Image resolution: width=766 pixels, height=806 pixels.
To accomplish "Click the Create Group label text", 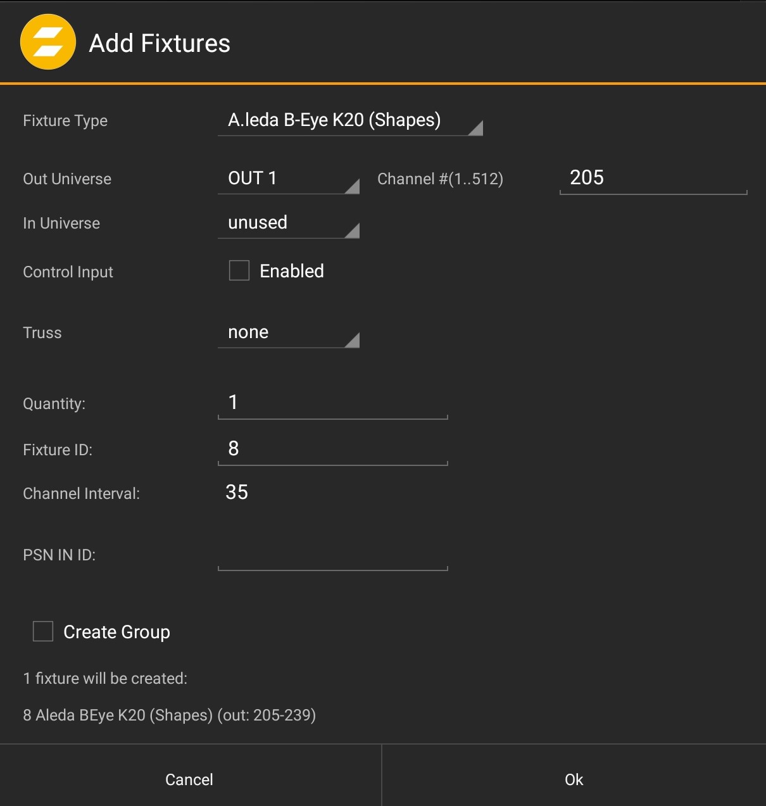I will [x=116, y=632].
